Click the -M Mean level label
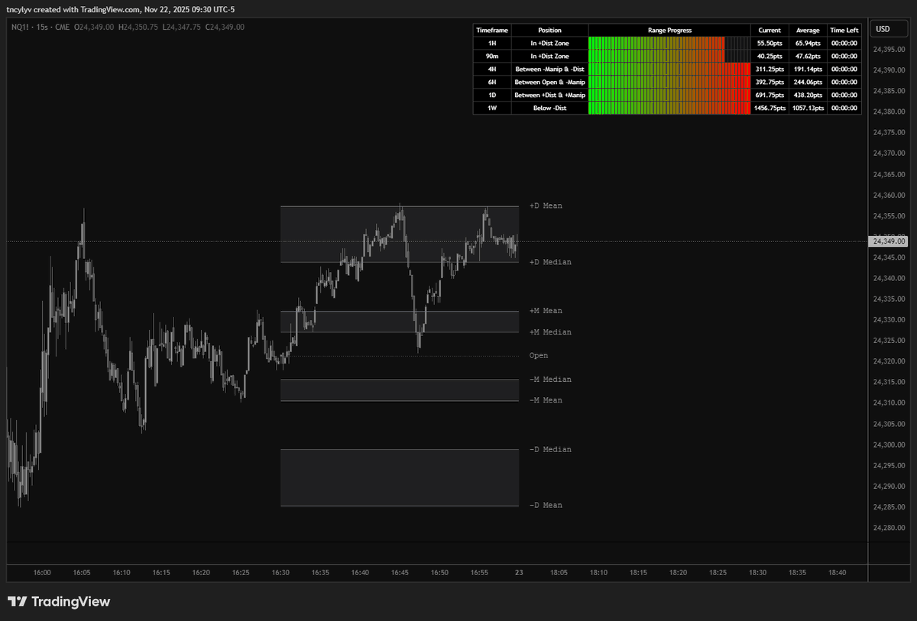This screenshot has width=917, height=621. click(x=546, y=400)
